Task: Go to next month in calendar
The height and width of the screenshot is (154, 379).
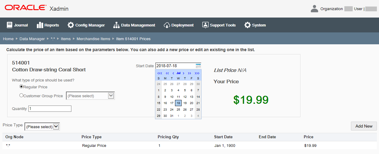Action: tap(183, 73)
